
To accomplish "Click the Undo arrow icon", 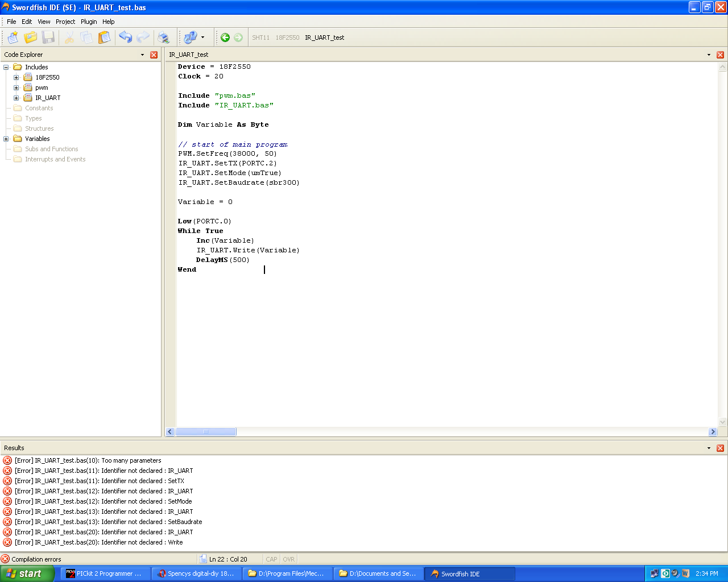I will click(125, 38).
